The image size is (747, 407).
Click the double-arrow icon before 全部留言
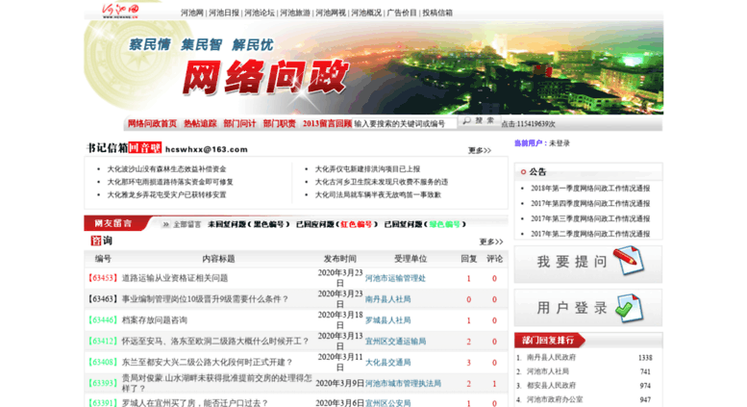coord(165,224)
